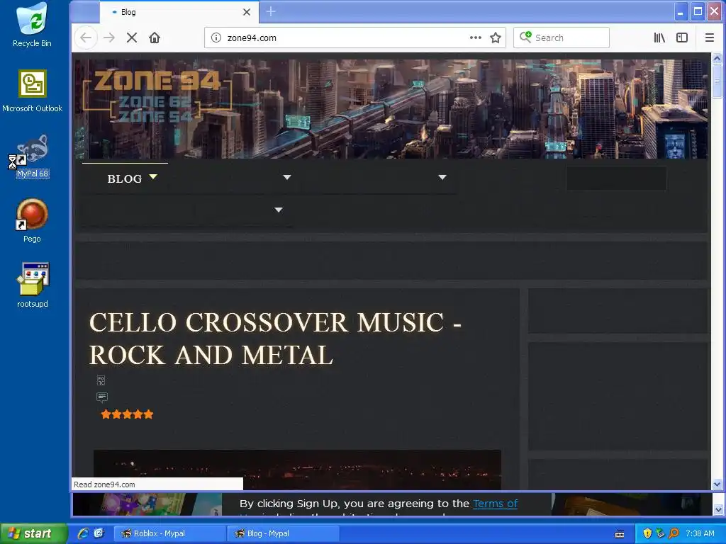The width and height of the screenshot is (726, 544).
Task: Select the Blog browser tab
Action: tap(178, 12)
